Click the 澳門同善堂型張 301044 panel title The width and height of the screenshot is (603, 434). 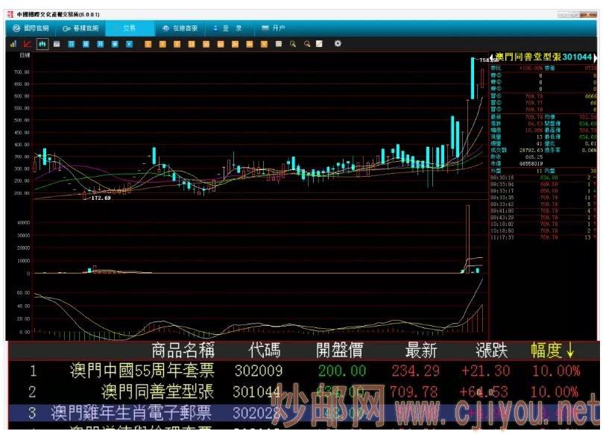tap(543, 57)
